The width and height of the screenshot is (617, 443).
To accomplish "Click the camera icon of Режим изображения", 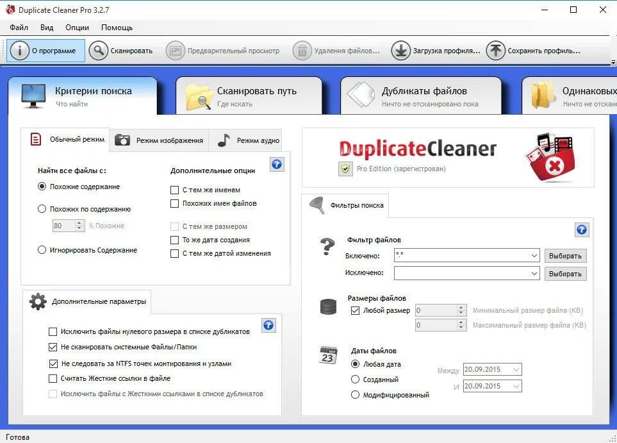I will click(x=122, y=140).
